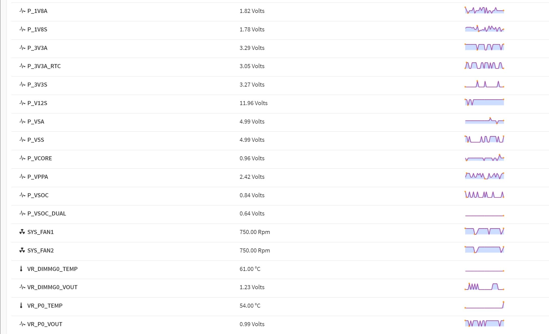Open the P_VPPA history sparkline
Viewport: 549px width, 334px height.
484,176
